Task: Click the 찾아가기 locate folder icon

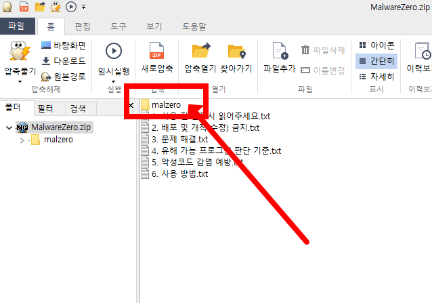Action: pos(236,52)
